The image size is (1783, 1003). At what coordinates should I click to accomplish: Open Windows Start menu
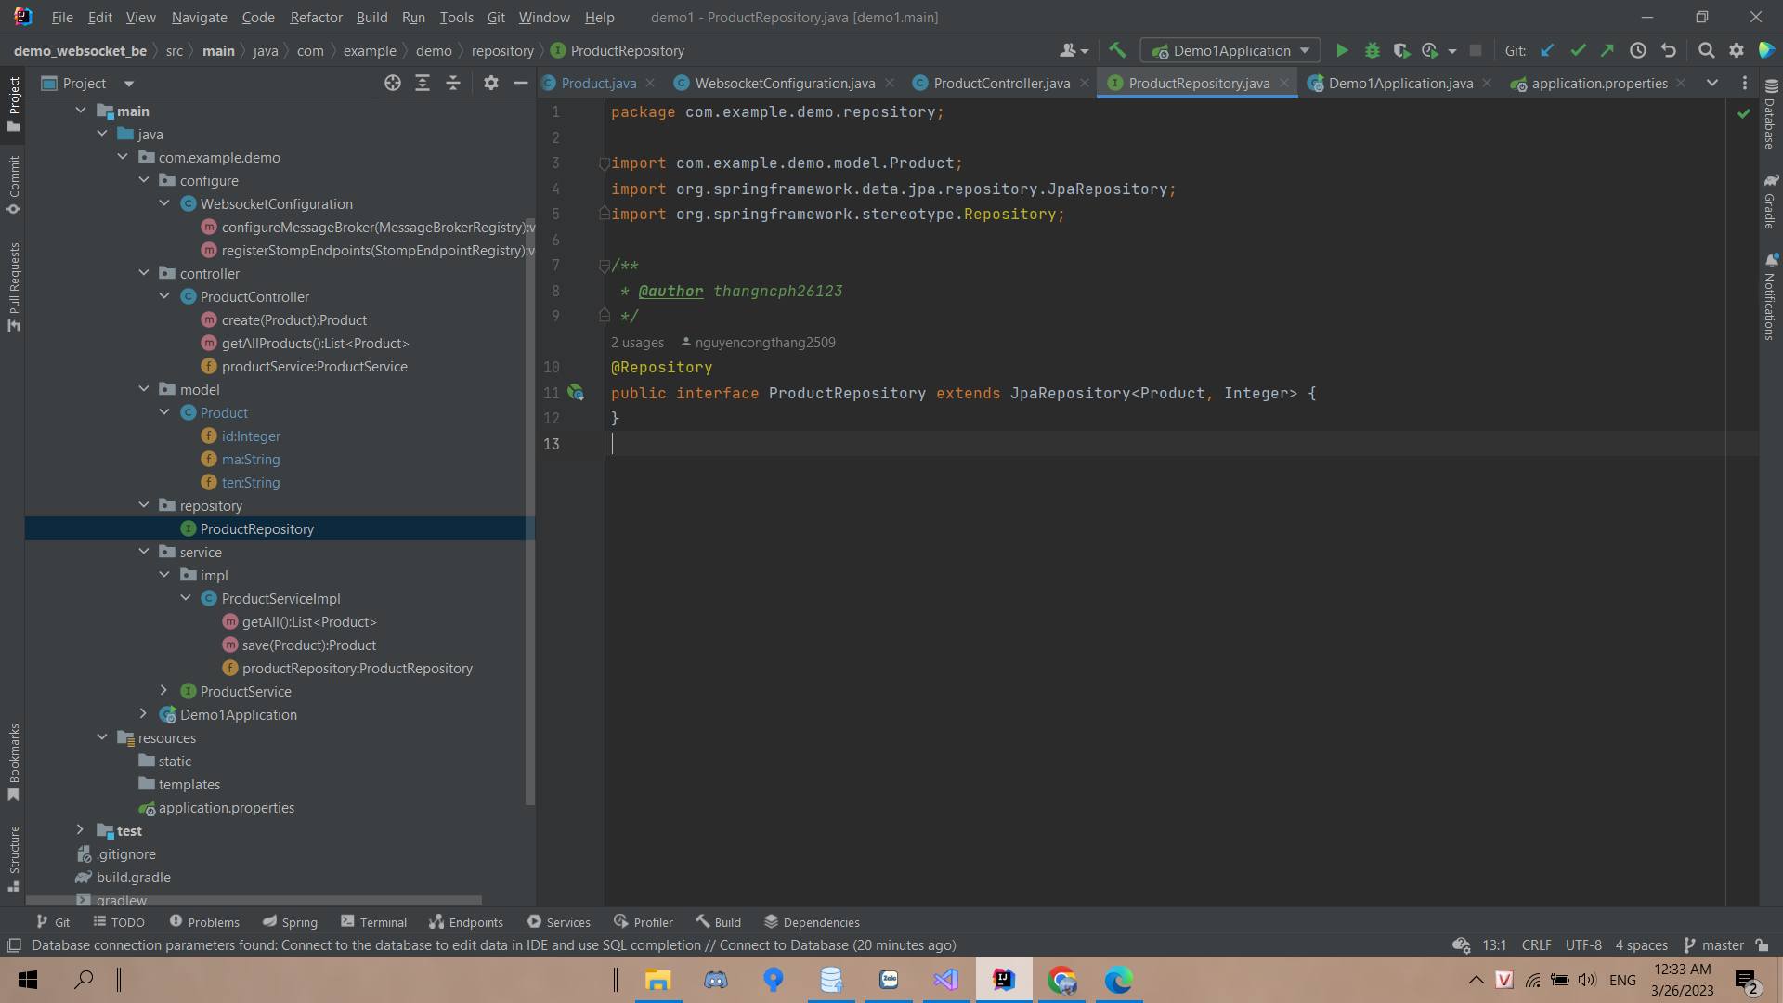coord(28,980)
